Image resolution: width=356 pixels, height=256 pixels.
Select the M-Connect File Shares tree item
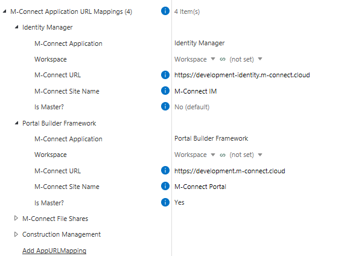(x=55, y=219)
